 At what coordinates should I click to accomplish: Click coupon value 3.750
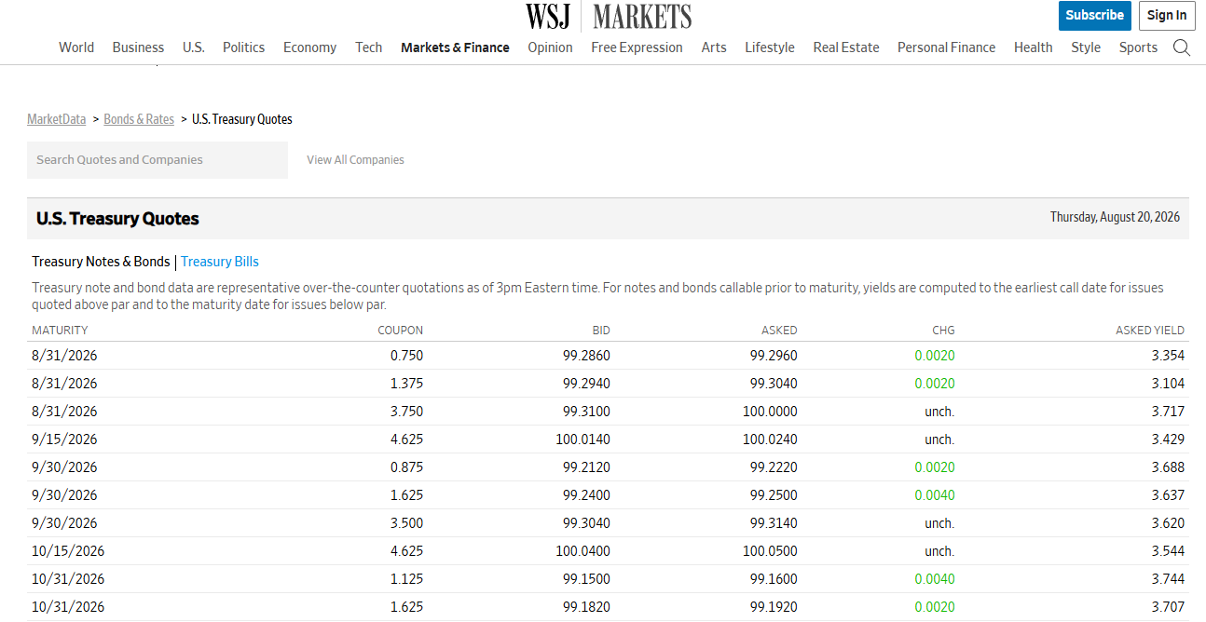[x=406, y=412]
